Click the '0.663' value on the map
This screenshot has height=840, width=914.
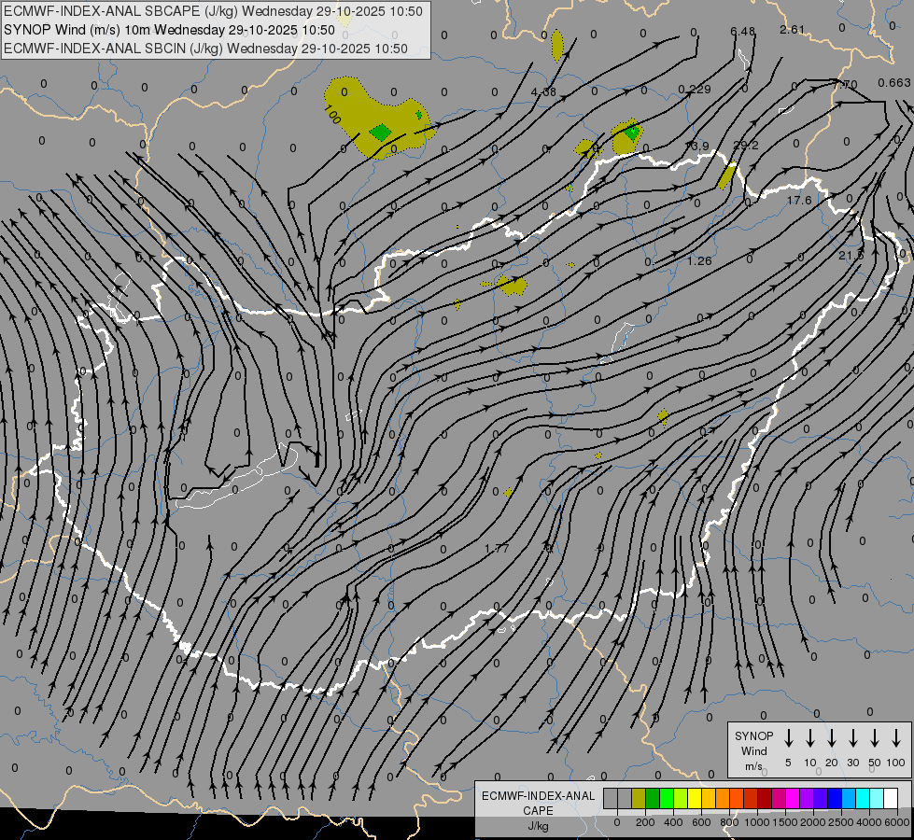(x=894, y=83)
